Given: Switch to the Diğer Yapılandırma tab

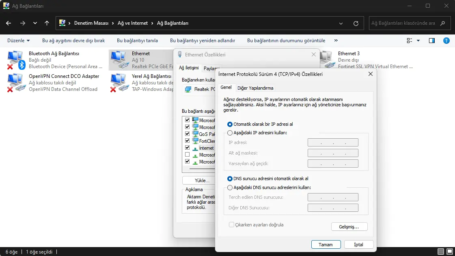Looking at the screenshot, I should pyautogui.click(x=256, y=88).
